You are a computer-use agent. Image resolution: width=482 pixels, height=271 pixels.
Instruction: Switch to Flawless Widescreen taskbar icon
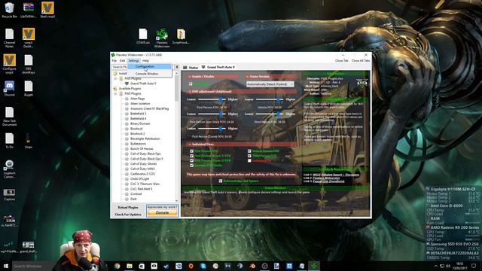coord(314,266)
